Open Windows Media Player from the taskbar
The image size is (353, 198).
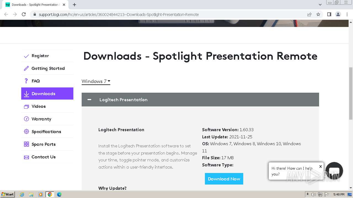coord(41,194)
